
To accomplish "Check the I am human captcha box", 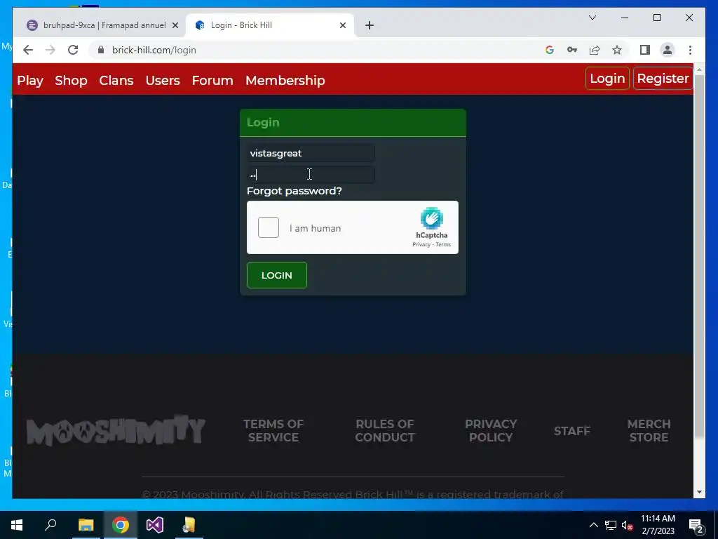I will (x=269, y=227).
